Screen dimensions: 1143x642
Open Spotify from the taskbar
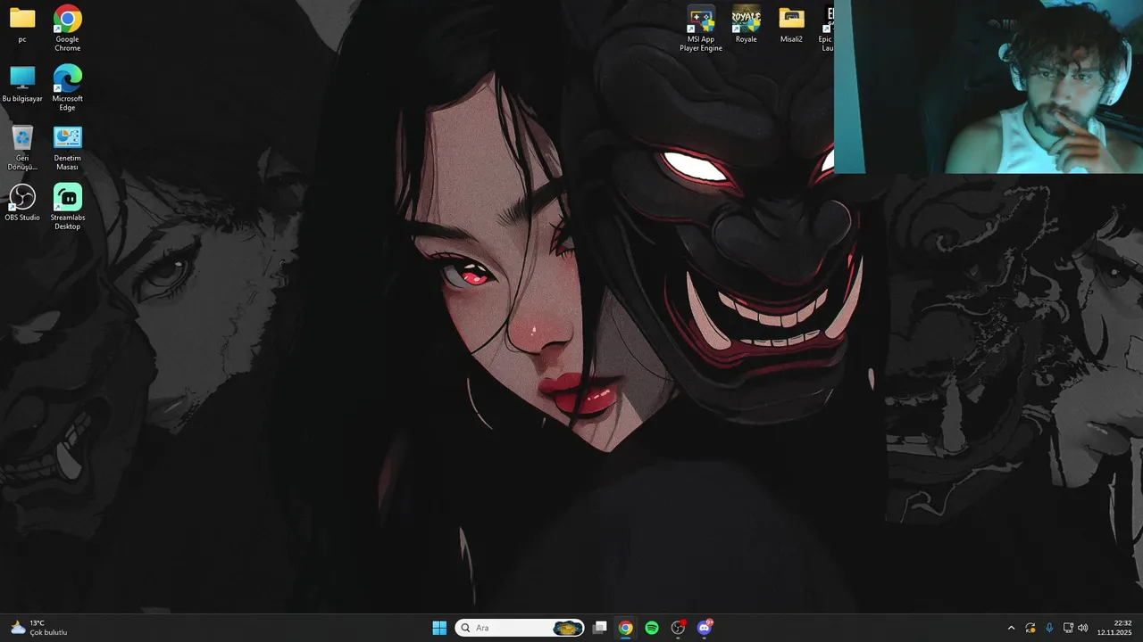(x=652, y=628)
